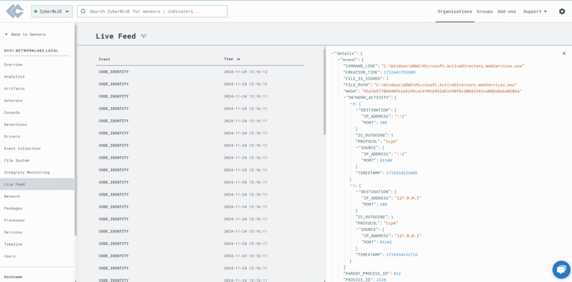Open Console in sidebar
The image size is (572, 282).
tap(12, 113)
